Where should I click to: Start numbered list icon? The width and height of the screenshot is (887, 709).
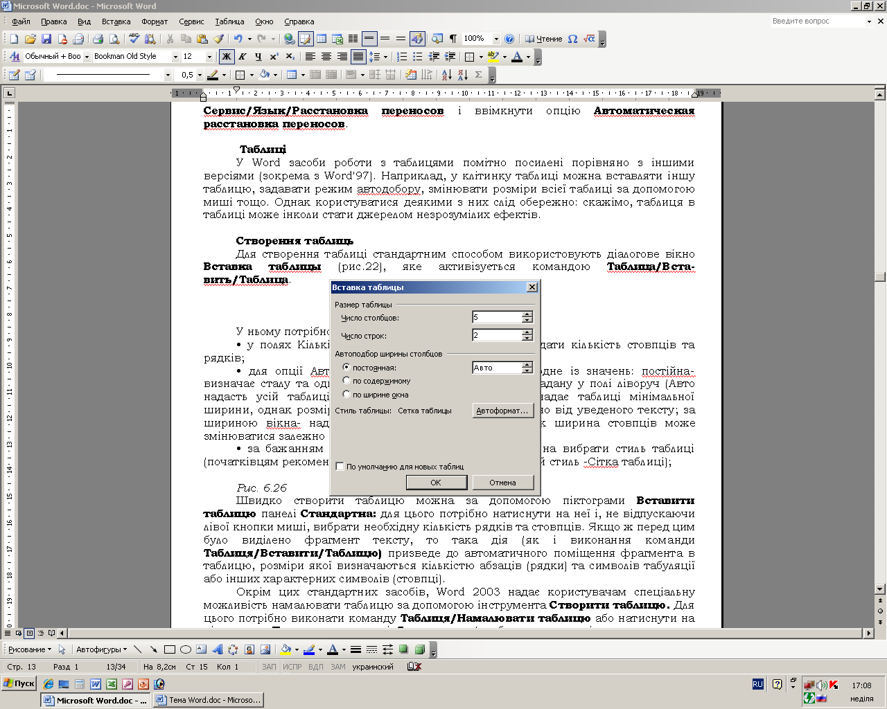[401, 57]
